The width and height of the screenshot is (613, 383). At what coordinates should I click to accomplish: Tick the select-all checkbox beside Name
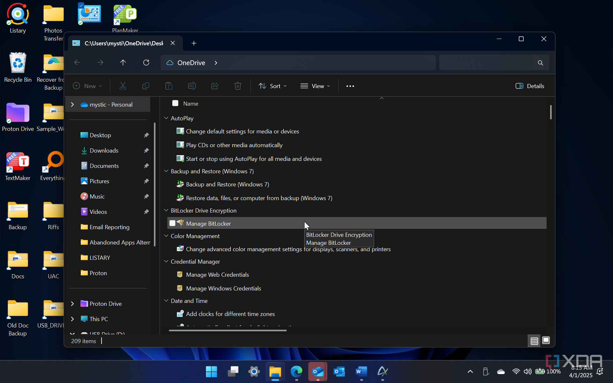(175, 103)
